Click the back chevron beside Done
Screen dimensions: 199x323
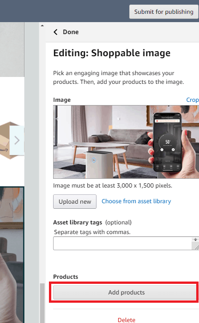tap(55, 32)
